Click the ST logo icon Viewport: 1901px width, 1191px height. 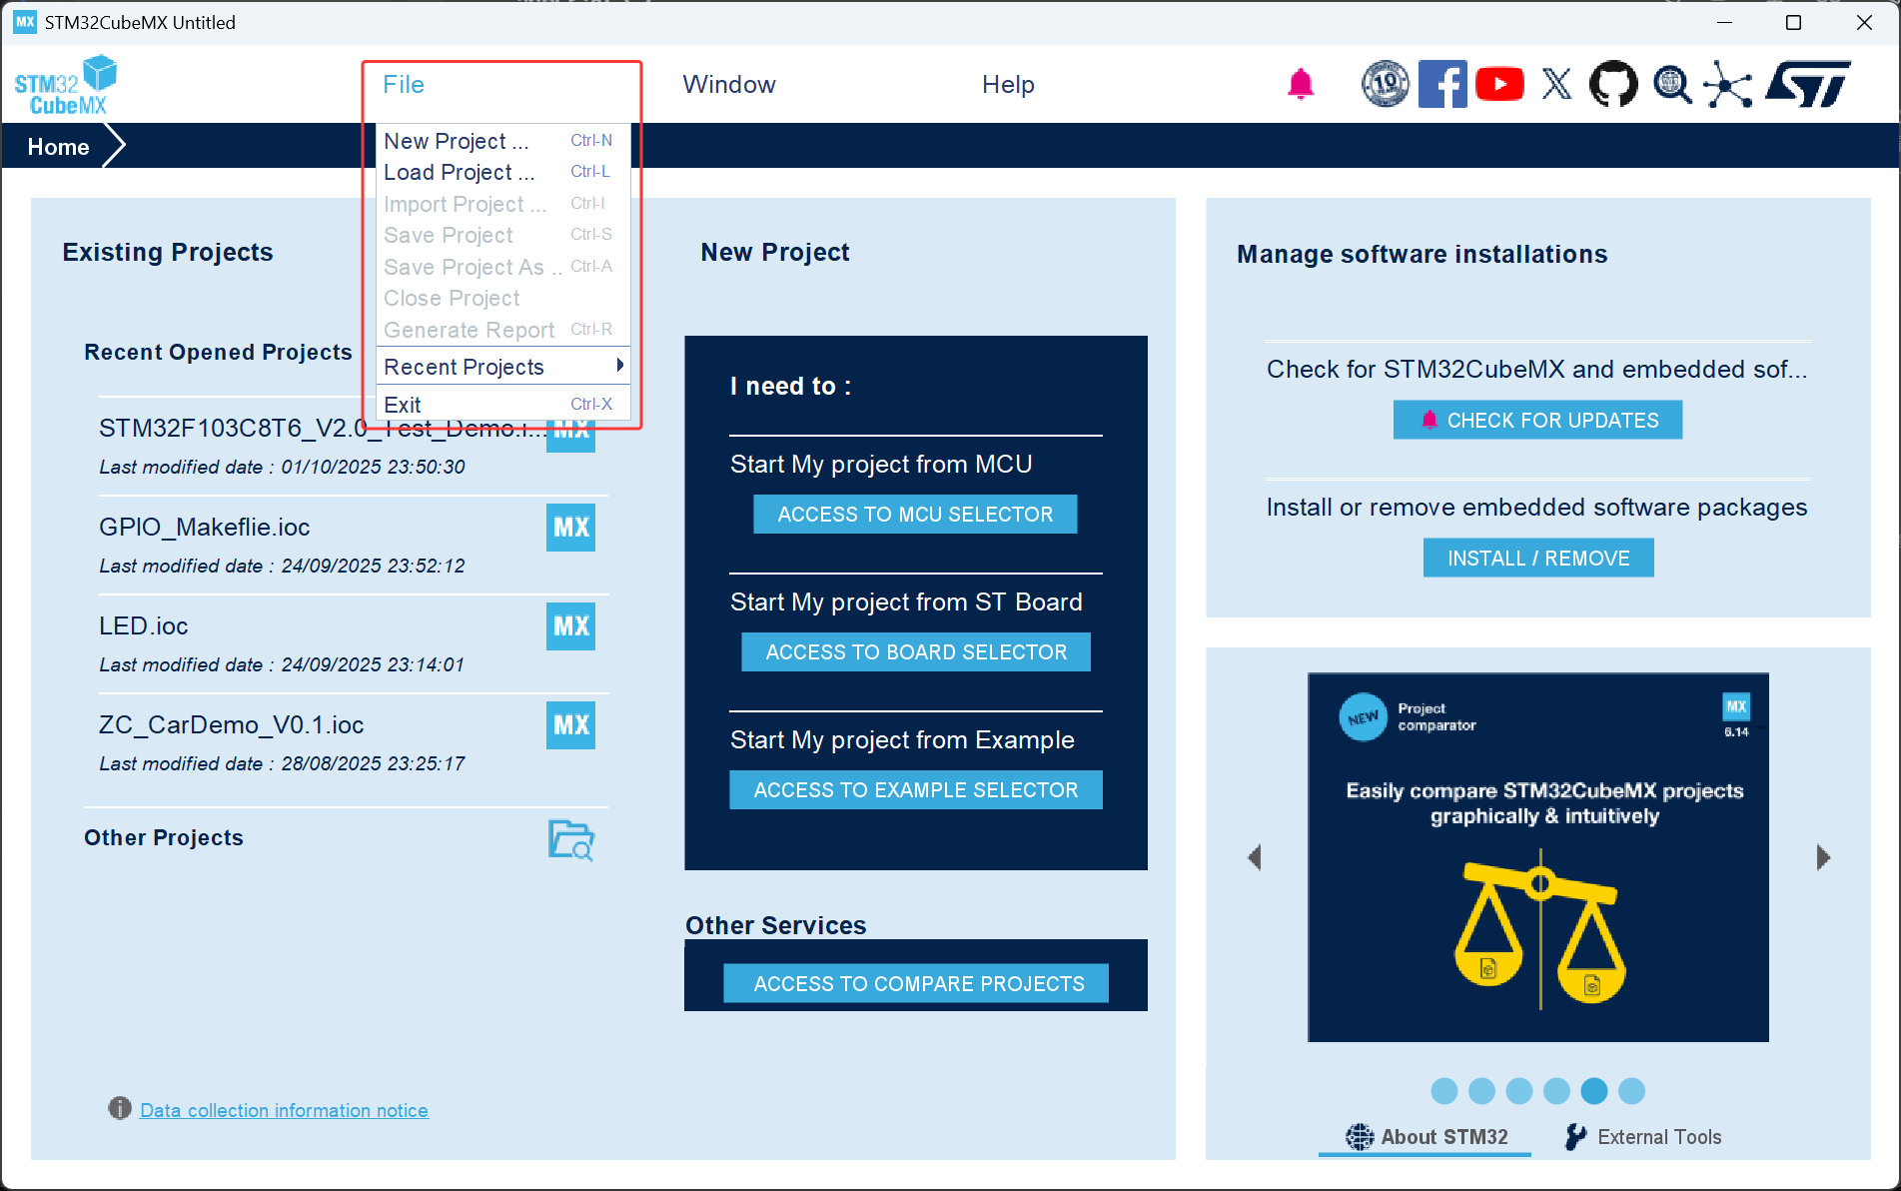pyautogui.click(x=1808, y=84)
